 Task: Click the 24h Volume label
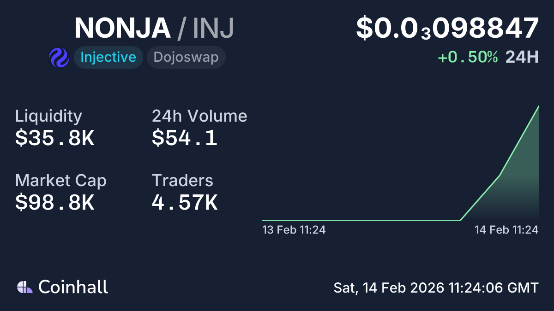199,116
